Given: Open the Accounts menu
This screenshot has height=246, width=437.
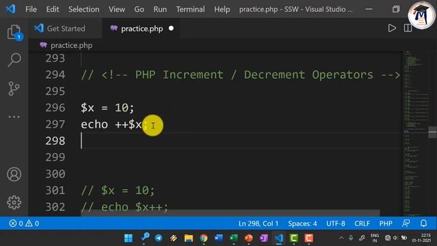Looking at the screenshot, I should tap(14, 174).
